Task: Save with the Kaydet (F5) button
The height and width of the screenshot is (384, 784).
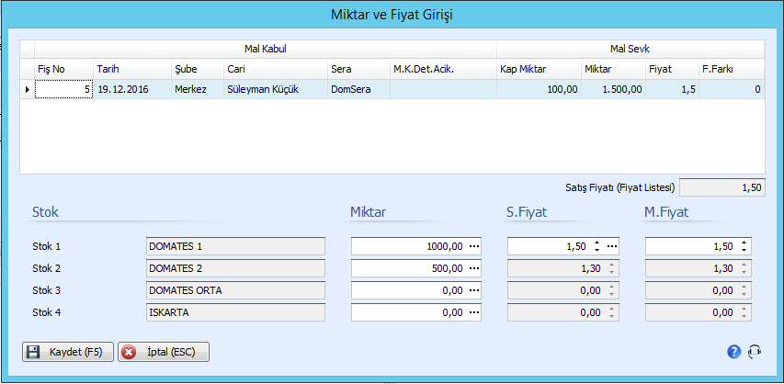Action: click(x=68, y=352)
